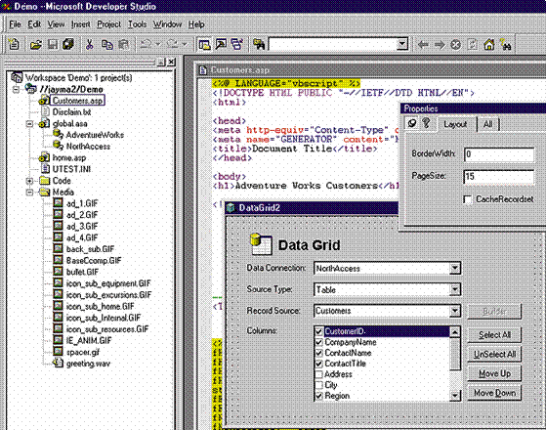The width and height of the screenshot is (546, 430).
Task: Click the Builder button
Action: [494, 311]
